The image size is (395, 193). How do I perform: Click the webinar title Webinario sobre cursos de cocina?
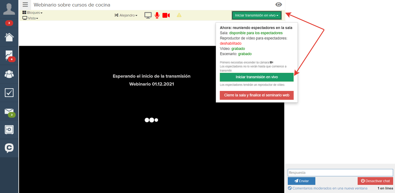[72, 5]
